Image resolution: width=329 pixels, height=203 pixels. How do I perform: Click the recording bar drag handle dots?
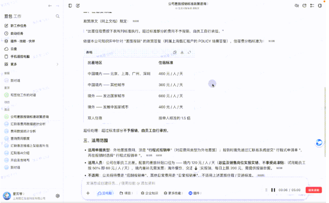[x=266, y=190]
